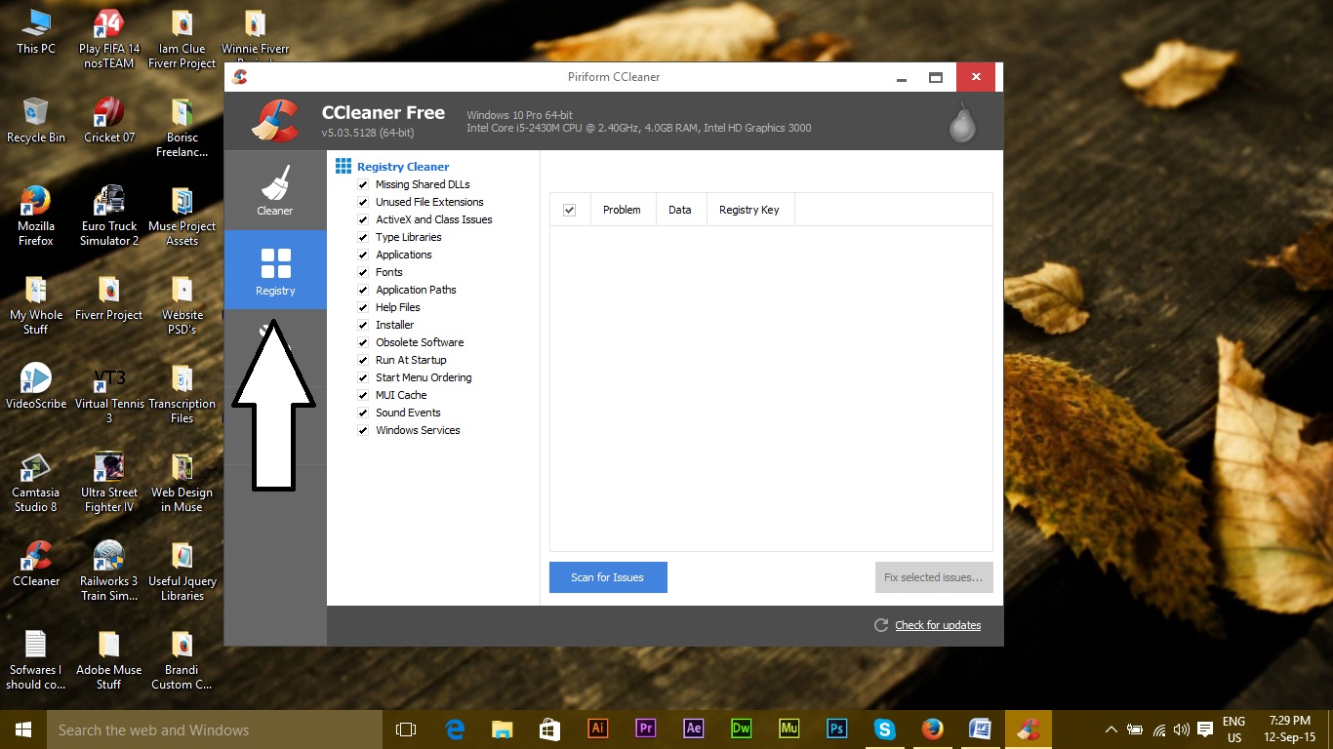The height and width of the screenshot is (749, 1333).
Task: Toggle the Fonts checkbox
Action: tap(363, 272)
